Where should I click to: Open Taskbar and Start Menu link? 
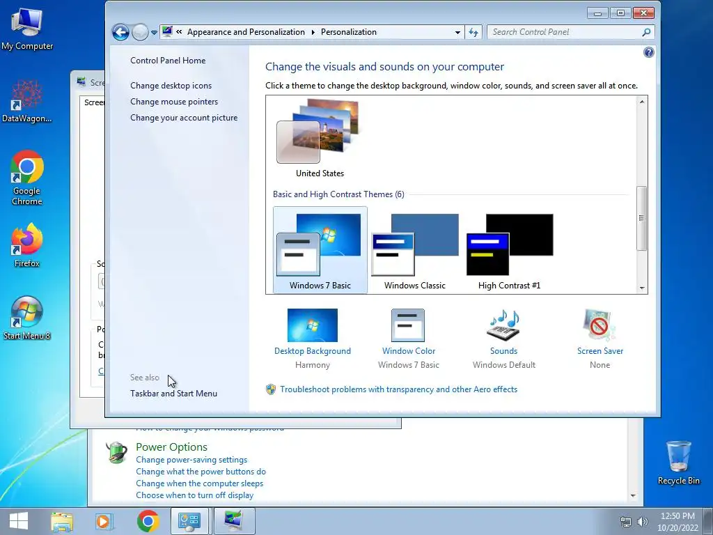pyautogui.click(x=173, y=394)
